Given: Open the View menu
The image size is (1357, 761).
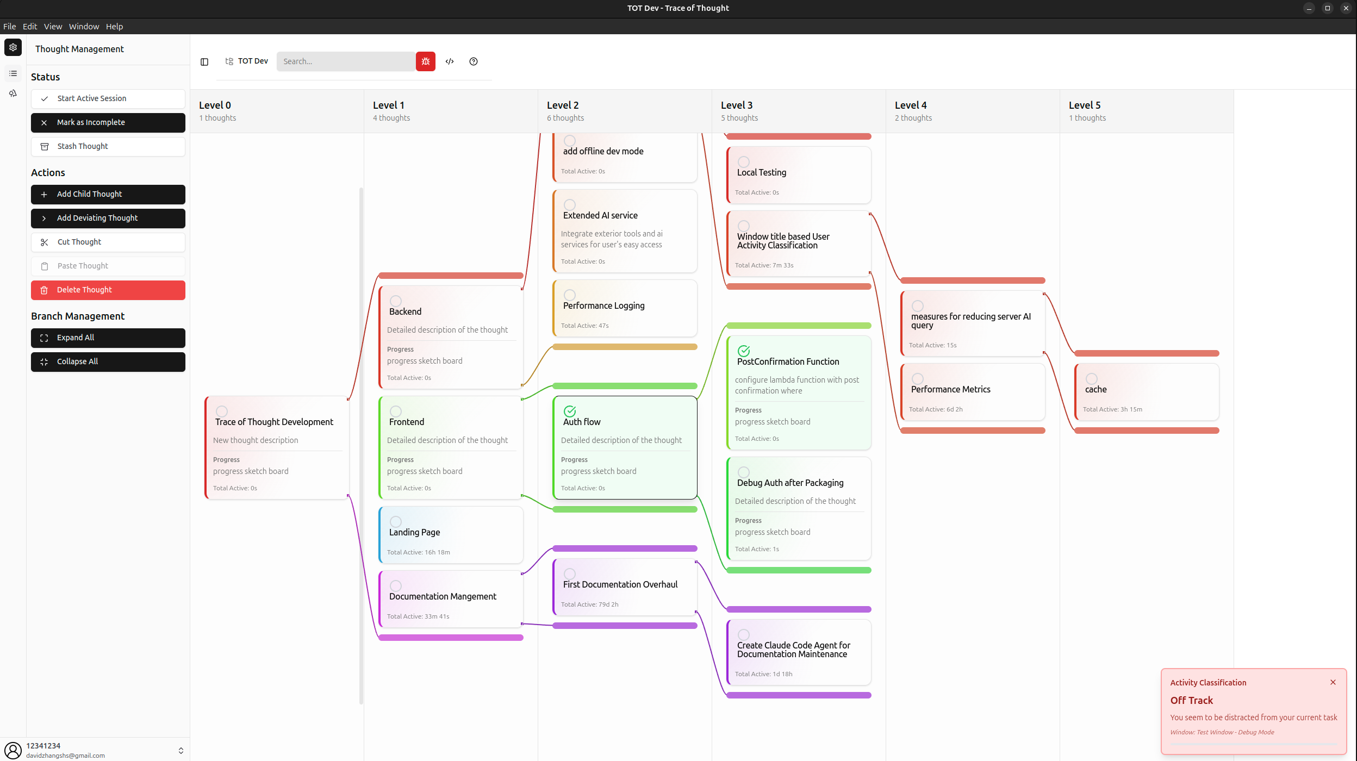Looking at the screenshot, I should 53,26.
